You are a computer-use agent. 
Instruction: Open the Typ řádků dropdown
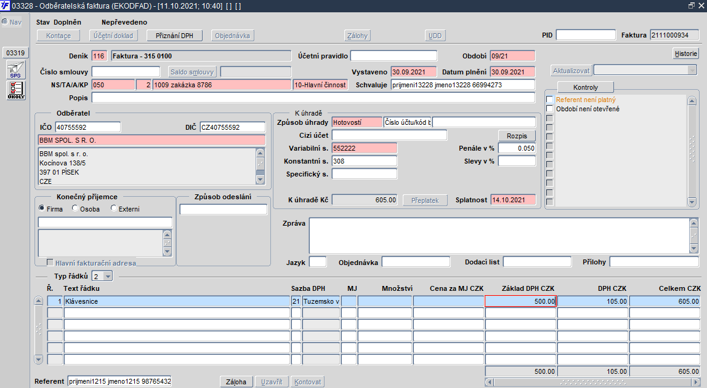click(108, 276)
